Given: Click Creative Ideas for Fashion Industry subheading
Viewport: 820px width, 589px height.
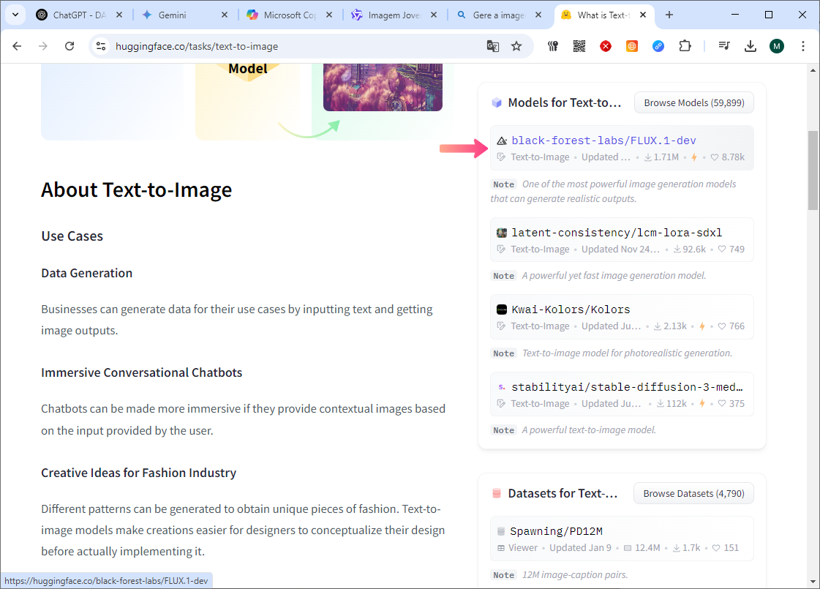Looking at the screenshot, I should 138,473.
